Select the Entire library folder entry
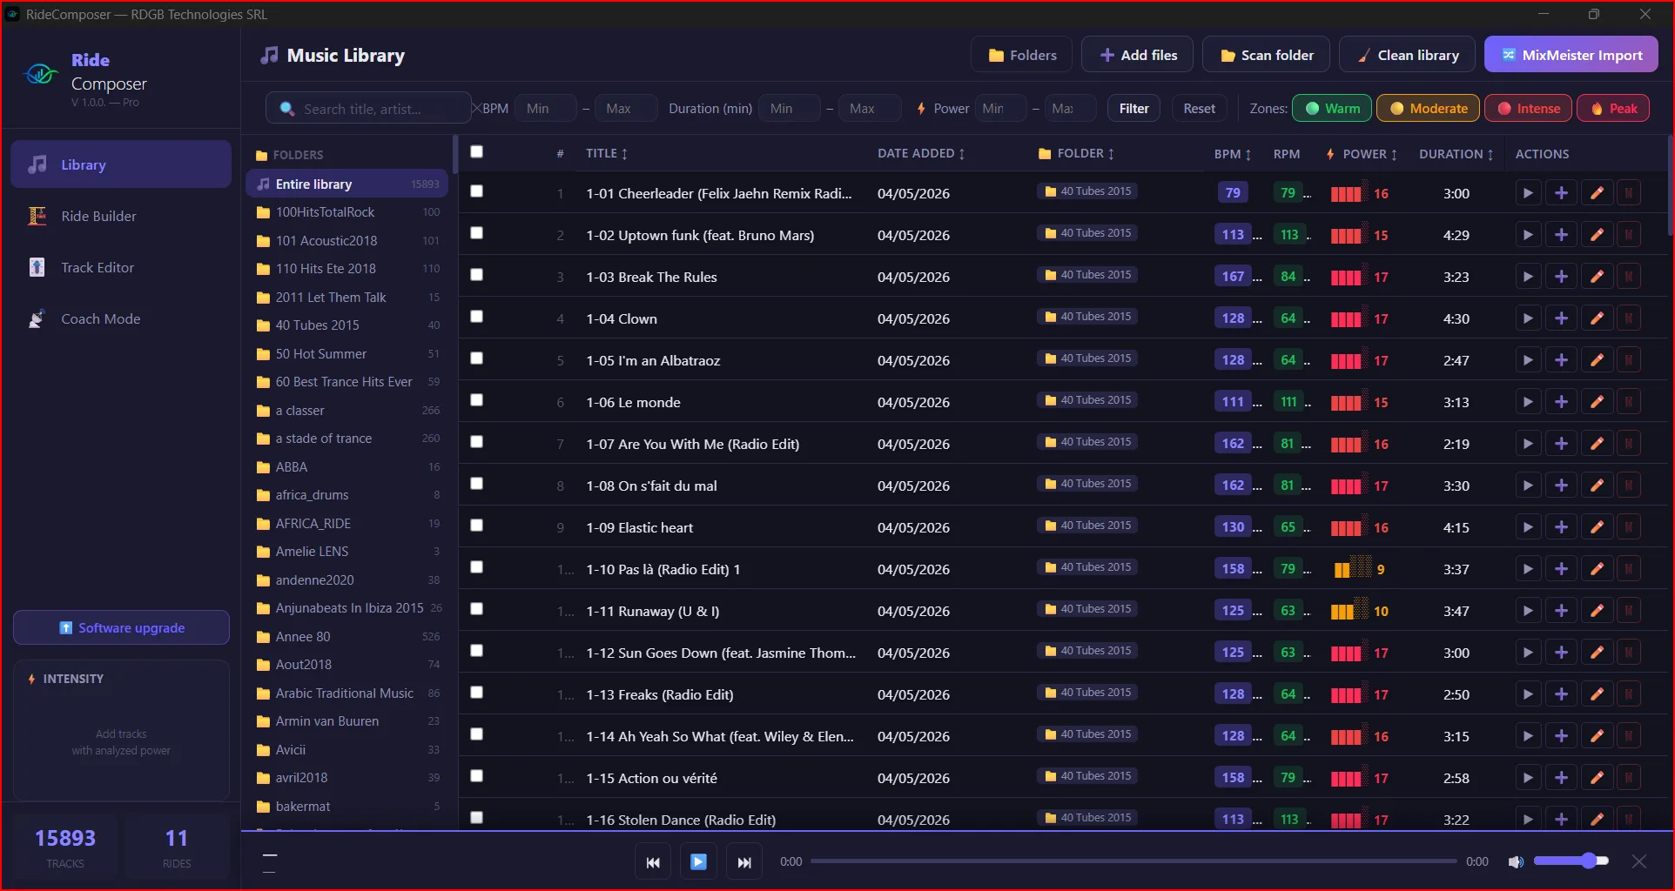The image size is (1675, 891). tap(347, 184)
